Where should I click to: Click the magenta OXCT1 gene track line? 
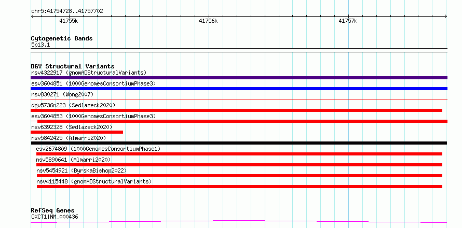pyautogui.click(x=239, y=221)
